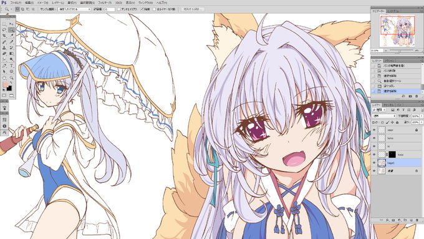Hide the hi layer
The image size is (424, 239).
coord(374,146)
